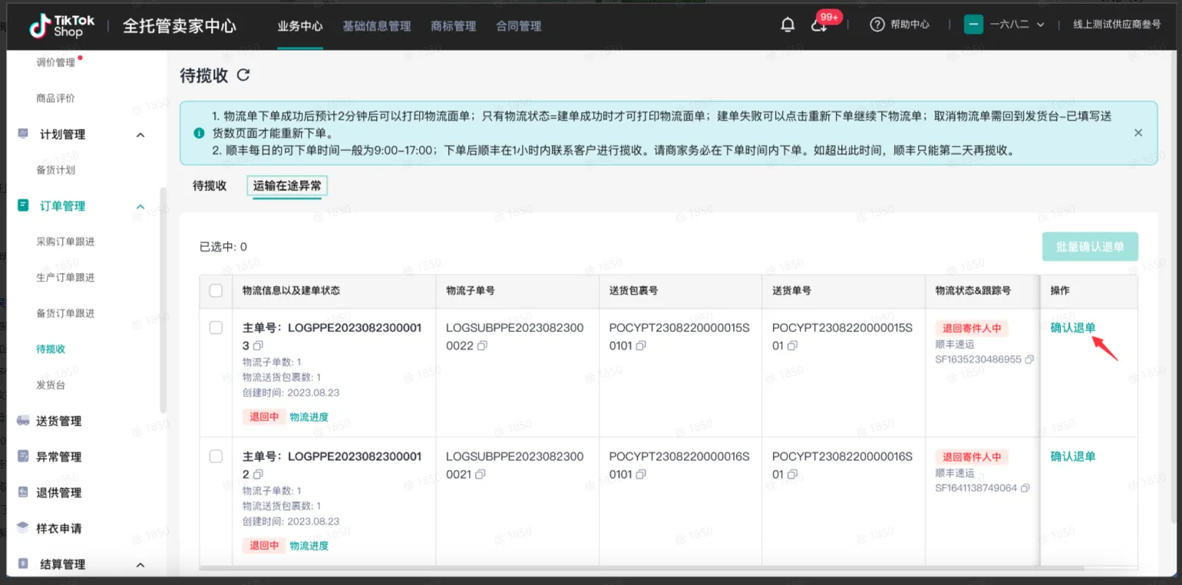Screen dimensions: 1182x585
Task: Copy package number POCYPT23082200000015S0101
Action: click(641, 346)
